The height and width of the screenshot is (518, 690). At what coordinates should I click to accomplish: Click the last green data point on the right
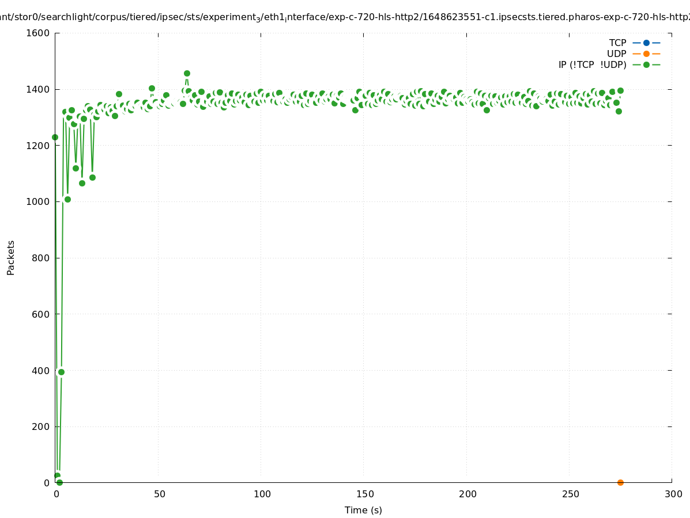620,90
